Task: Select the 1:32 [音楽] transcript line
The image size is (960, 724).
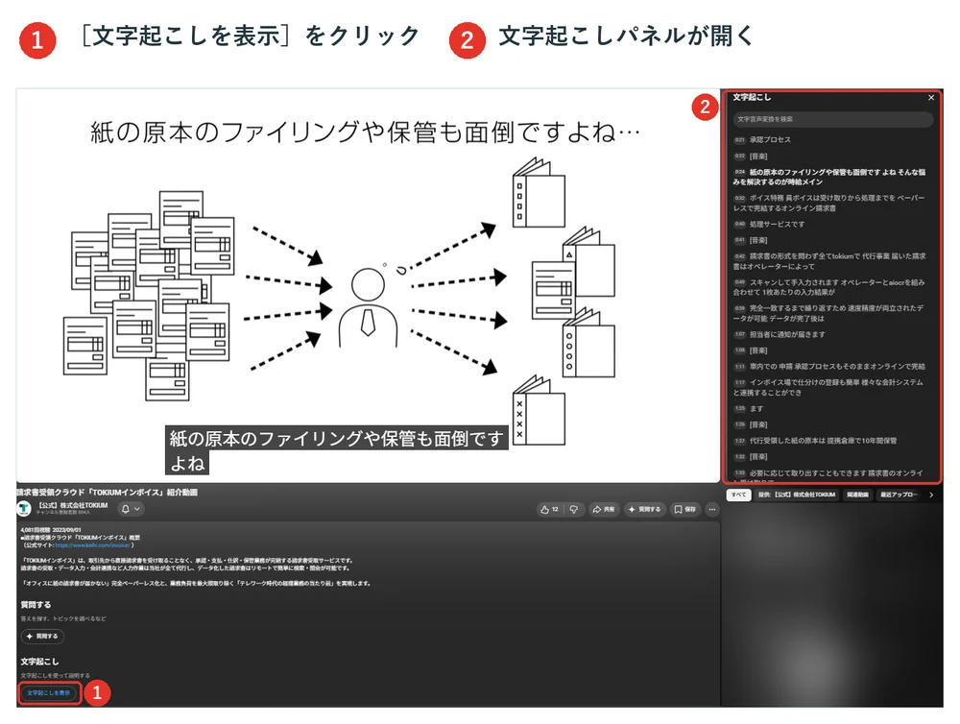Action: click(x=832, y=456)
